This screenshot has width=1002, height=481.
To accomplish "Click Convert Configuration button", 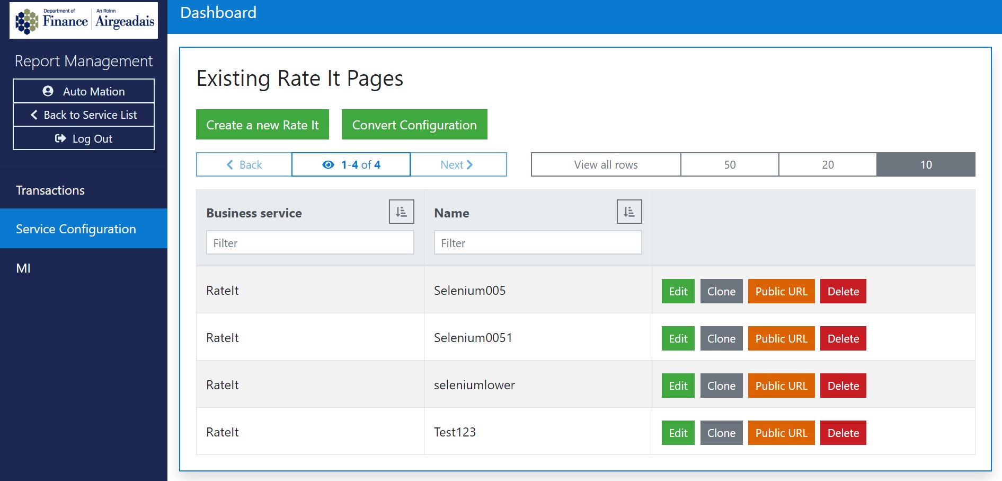I will coord(414,125).
